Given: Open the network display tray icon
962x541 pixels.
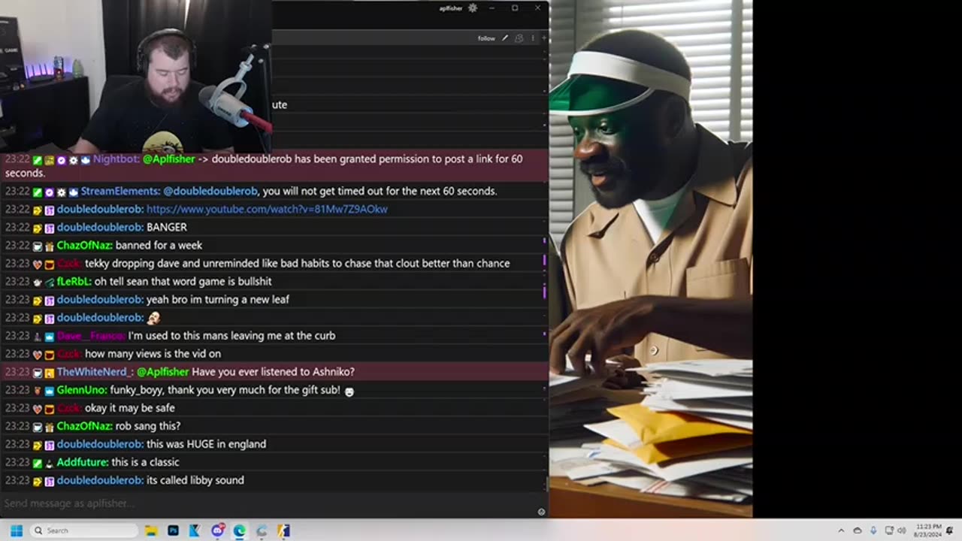Looking at the screenshot, I should (x=889, y=530).
